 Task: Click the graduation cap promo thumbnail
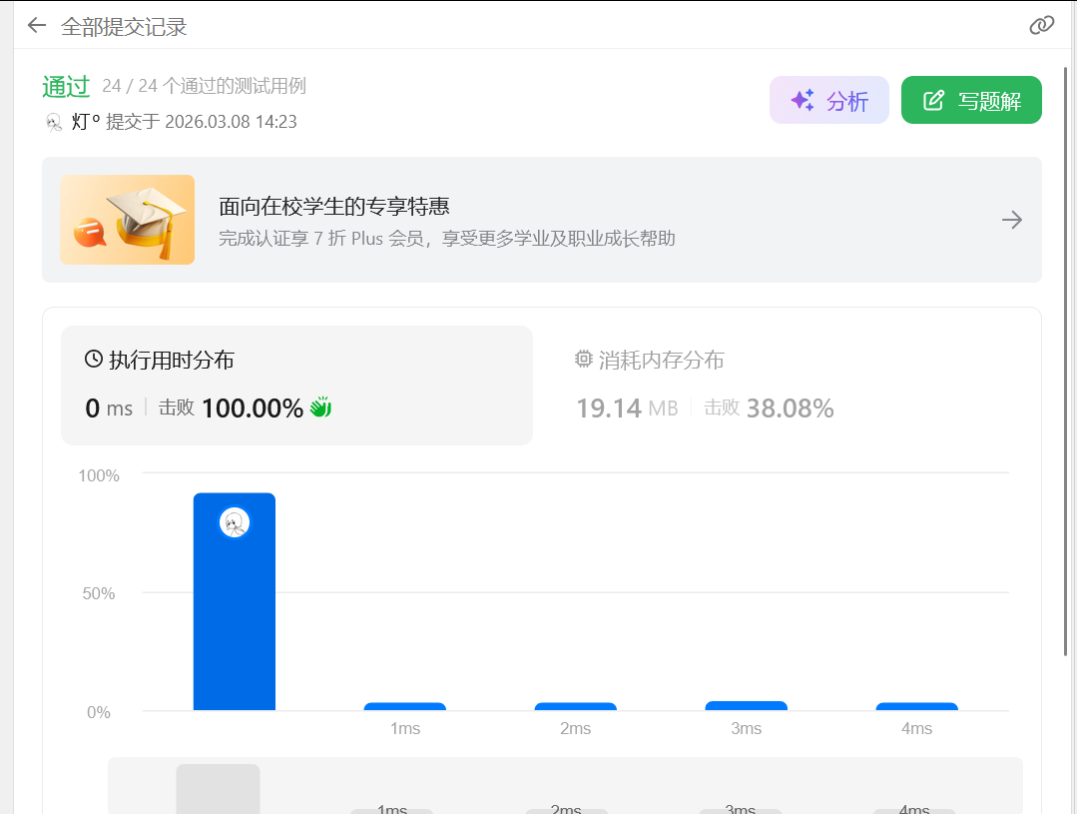tap(127, 220)
